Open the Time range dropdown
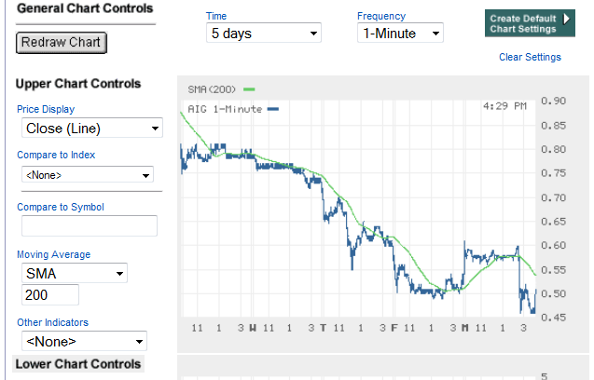594x380 pixels. (263, 34)
